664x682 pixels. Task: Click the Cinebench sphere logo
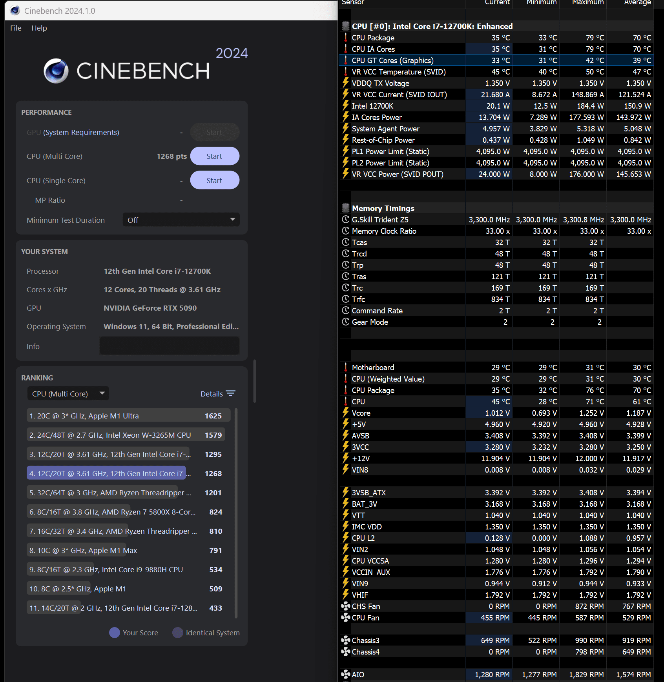(56, 71)
